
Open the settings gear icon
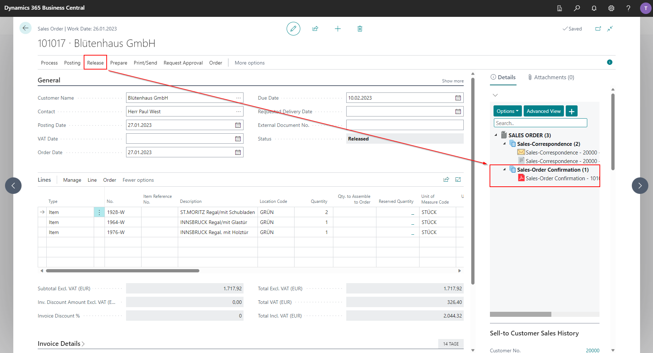tap(611, 8)
